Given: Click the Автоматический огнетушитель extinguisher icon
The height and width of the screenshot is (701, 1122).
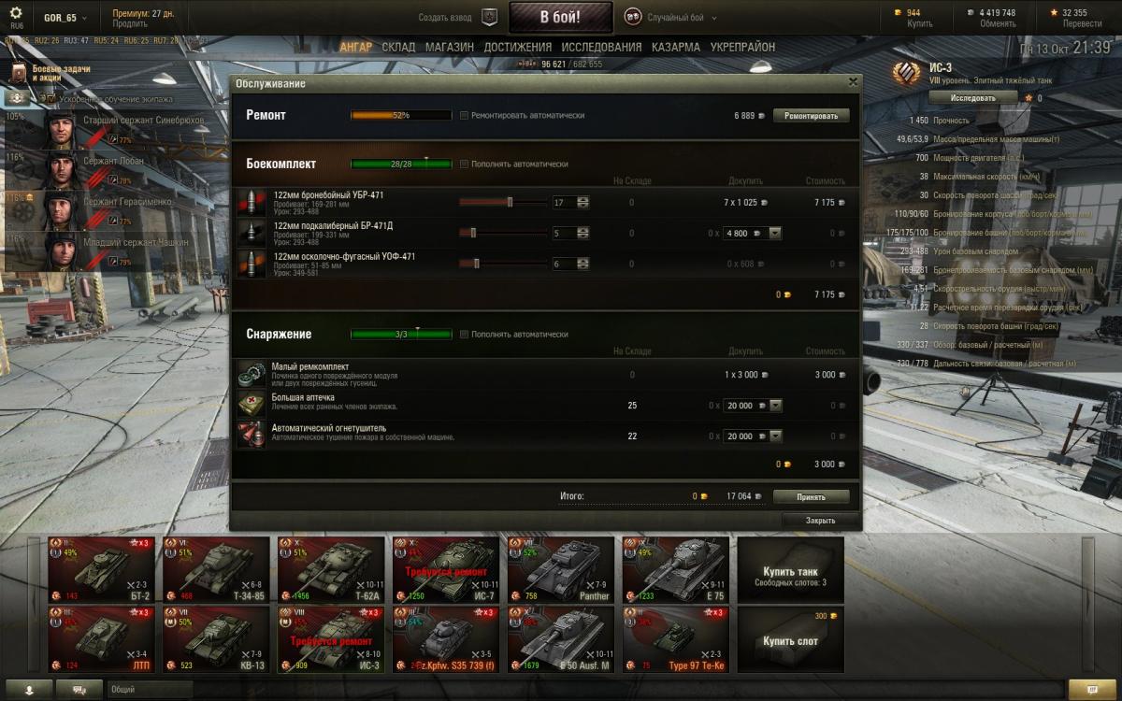Looking at the screenshot, I should (251, 436).
